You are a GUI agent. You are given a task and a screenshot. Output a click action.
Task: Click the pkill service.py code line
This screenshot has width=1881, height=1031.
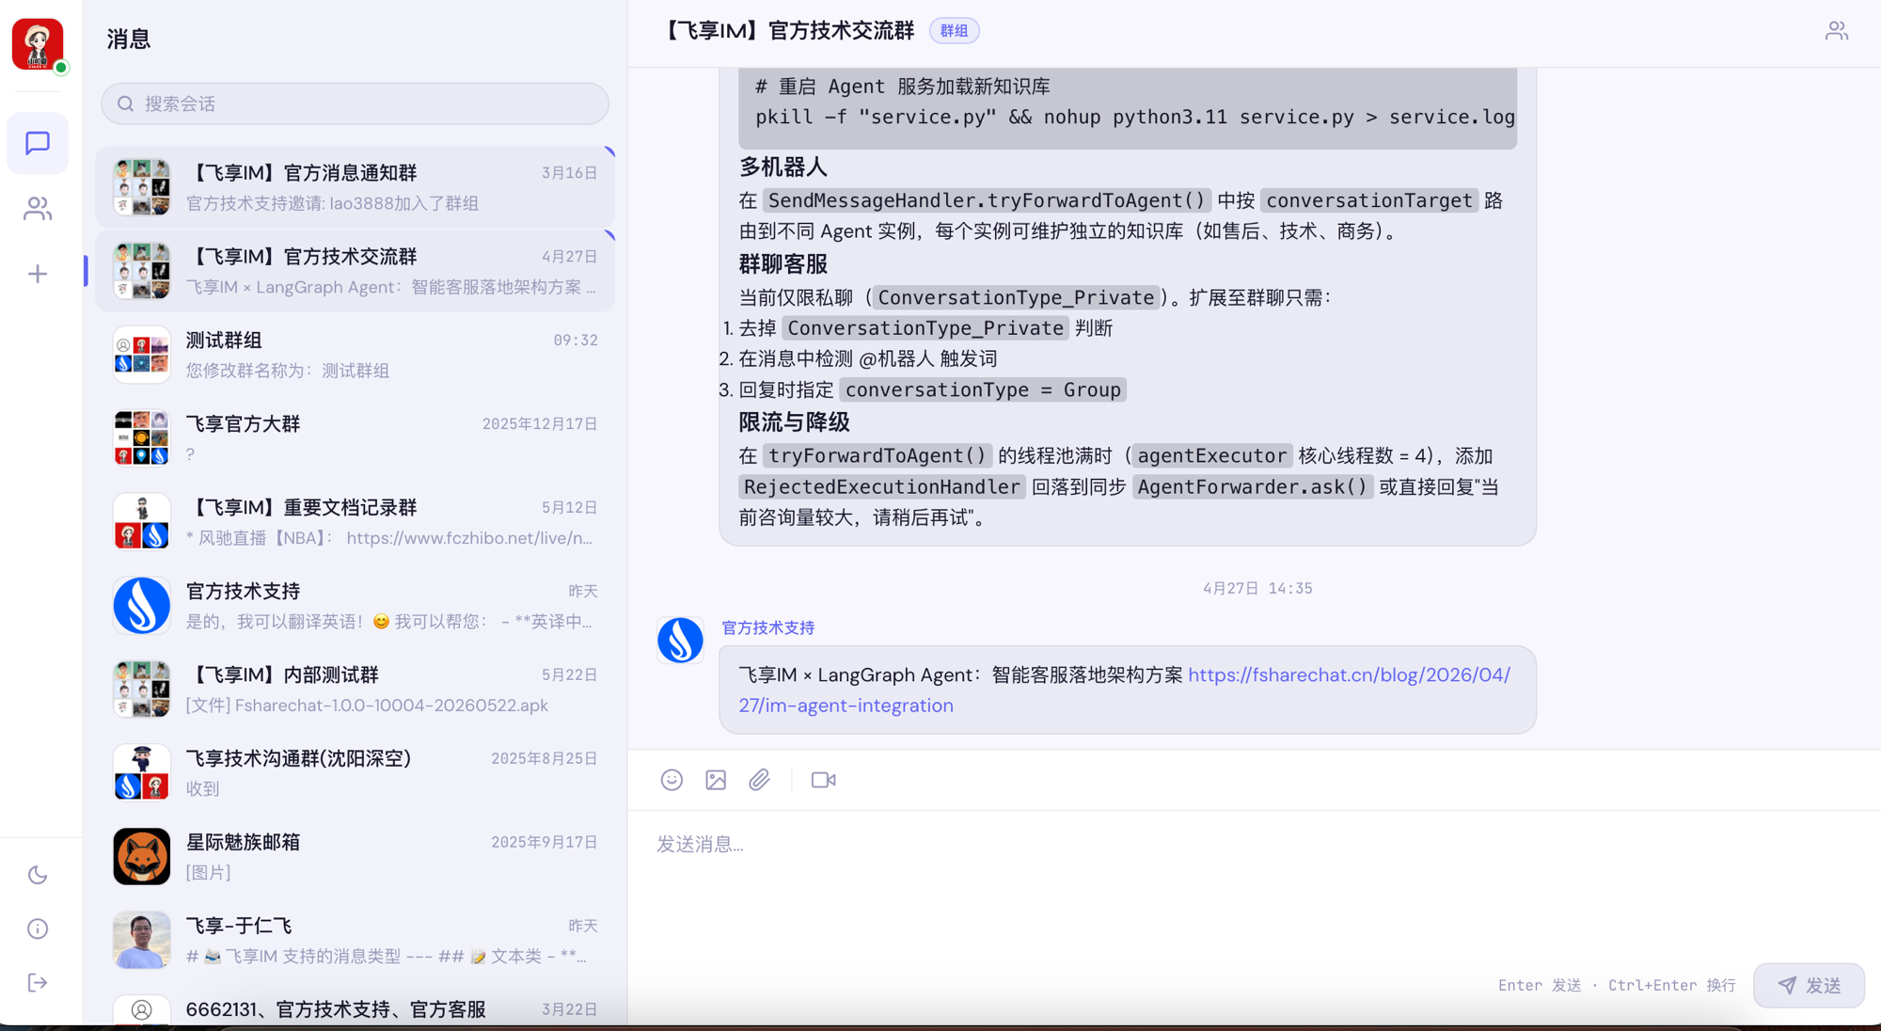1134,118
